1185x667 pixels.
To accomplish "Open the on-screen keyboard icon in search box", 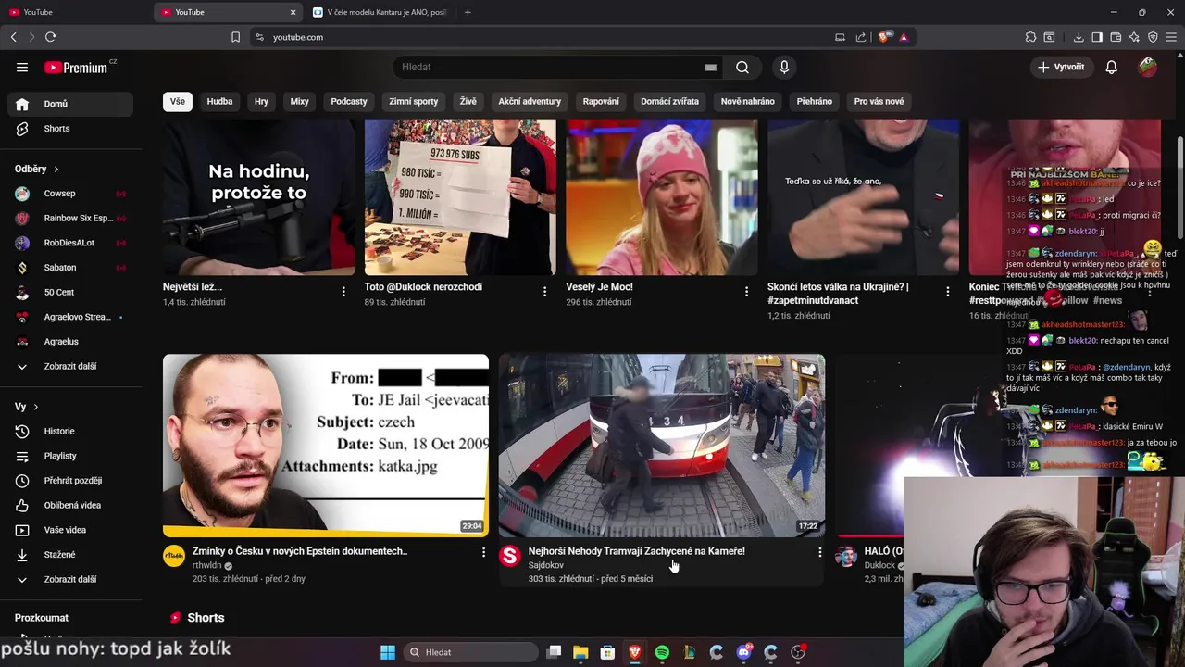I will coord(710,67).
